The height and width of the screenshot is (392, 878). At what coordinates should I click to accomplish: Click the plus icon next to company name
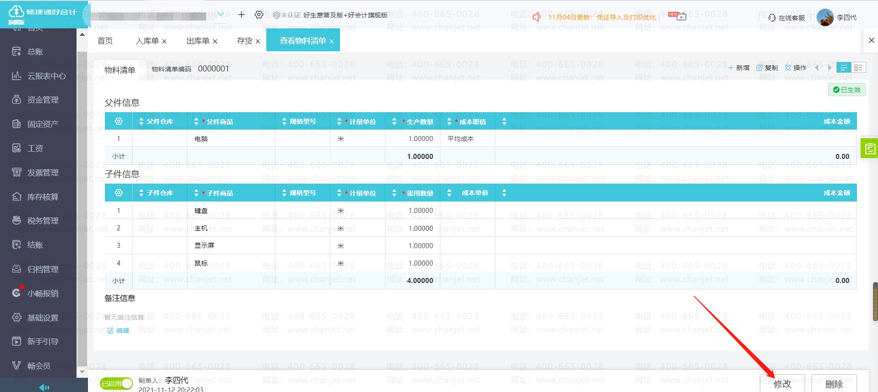(241, 15)
